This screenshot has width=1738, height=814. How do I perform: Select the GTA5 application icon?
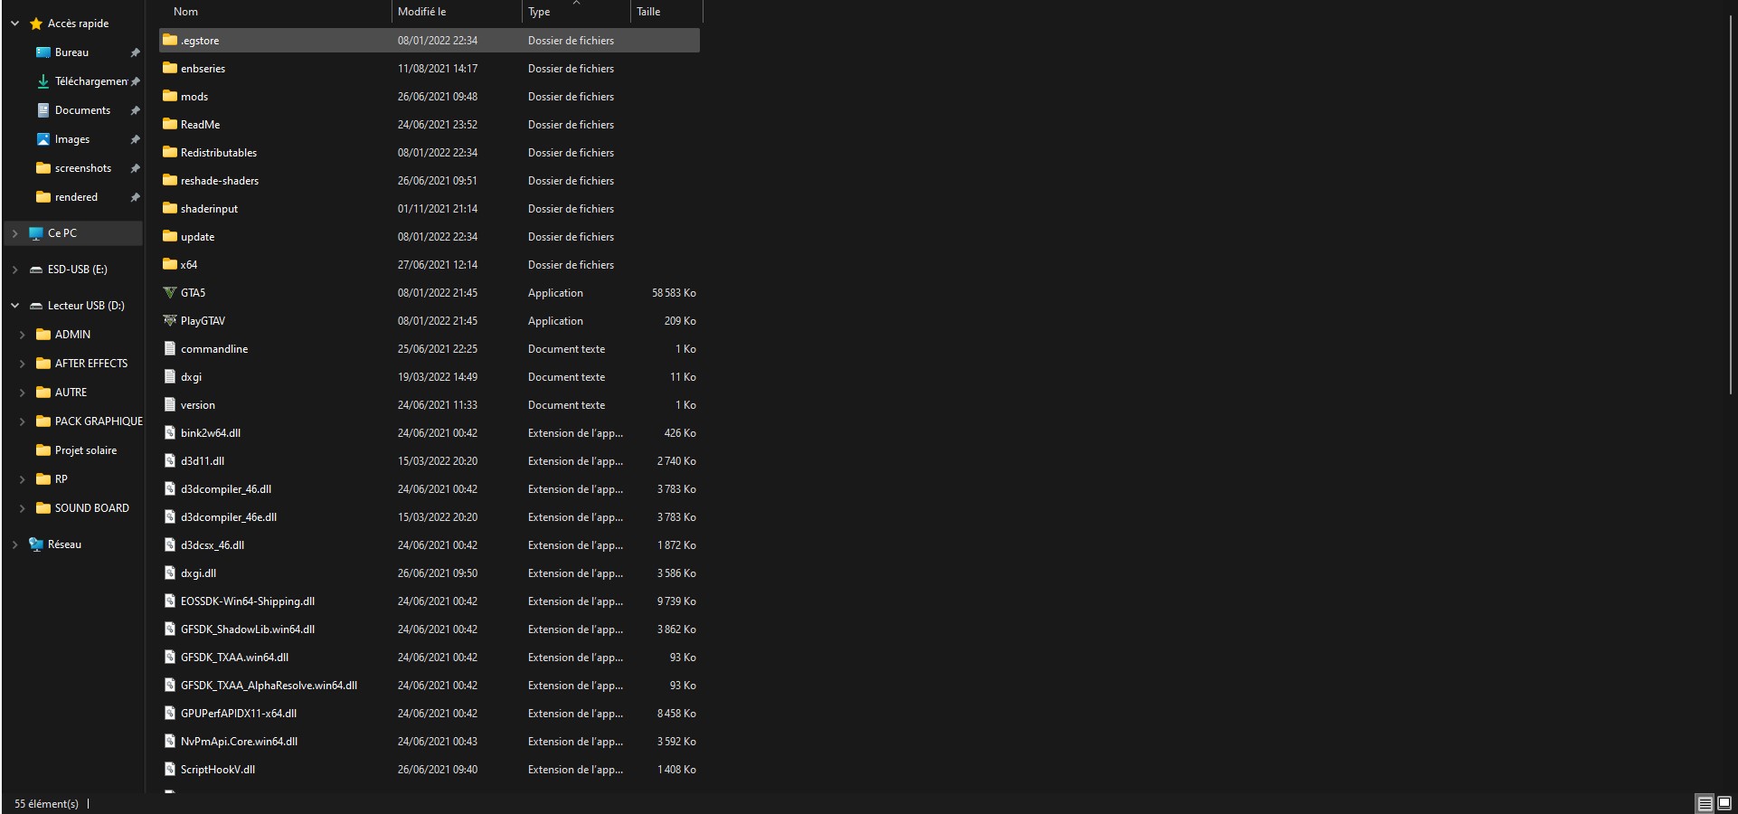(x=169, y=293)
